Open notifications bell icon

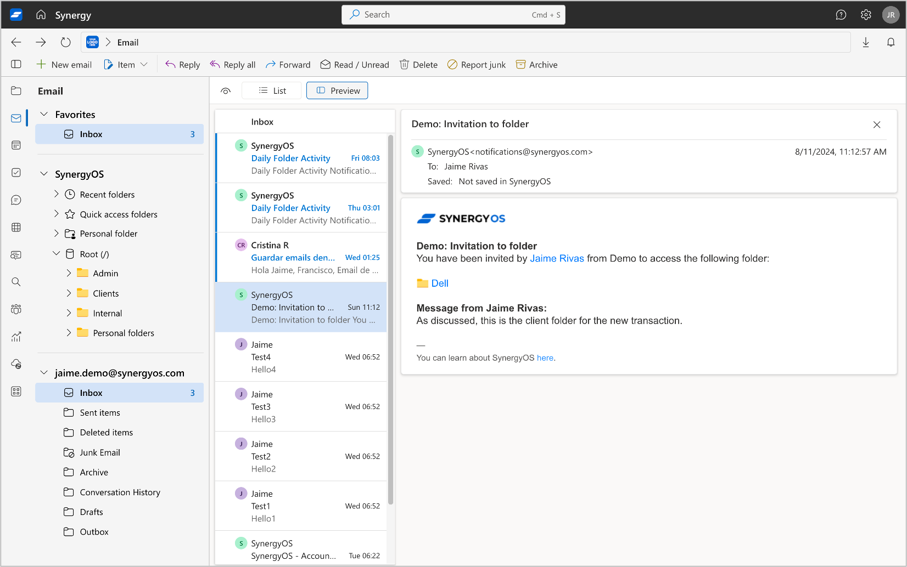(891, 42)
